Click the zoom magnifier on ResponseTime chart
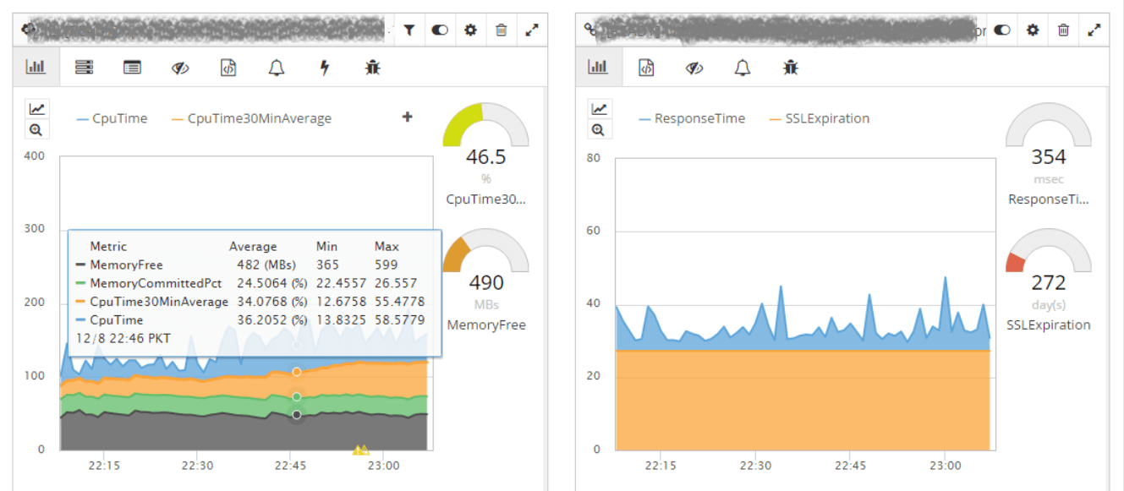The height and width of the screenshot is (491, 1124). [598, 129]
